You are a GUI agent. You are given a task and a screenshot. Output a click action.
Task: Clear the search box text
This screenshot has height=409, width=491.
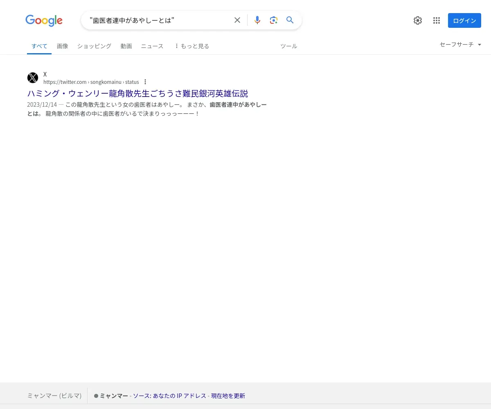[237, 20]
